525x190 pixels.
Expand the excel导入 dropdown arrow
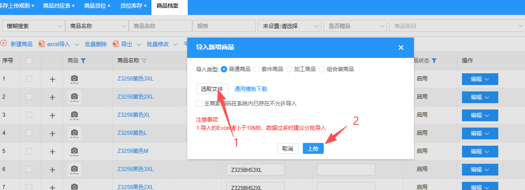coord(77,44)
